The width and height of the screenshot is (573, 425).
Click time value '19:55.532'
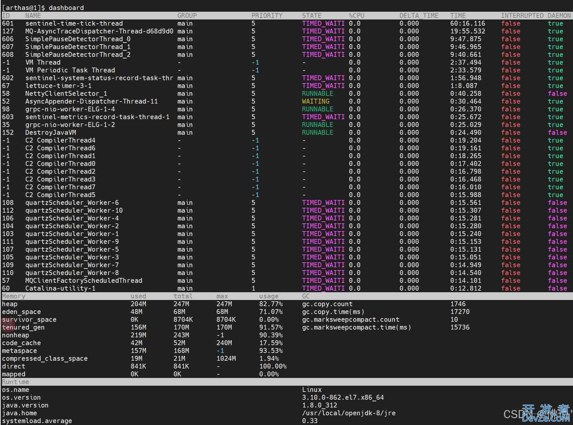[x=468, y=31]
